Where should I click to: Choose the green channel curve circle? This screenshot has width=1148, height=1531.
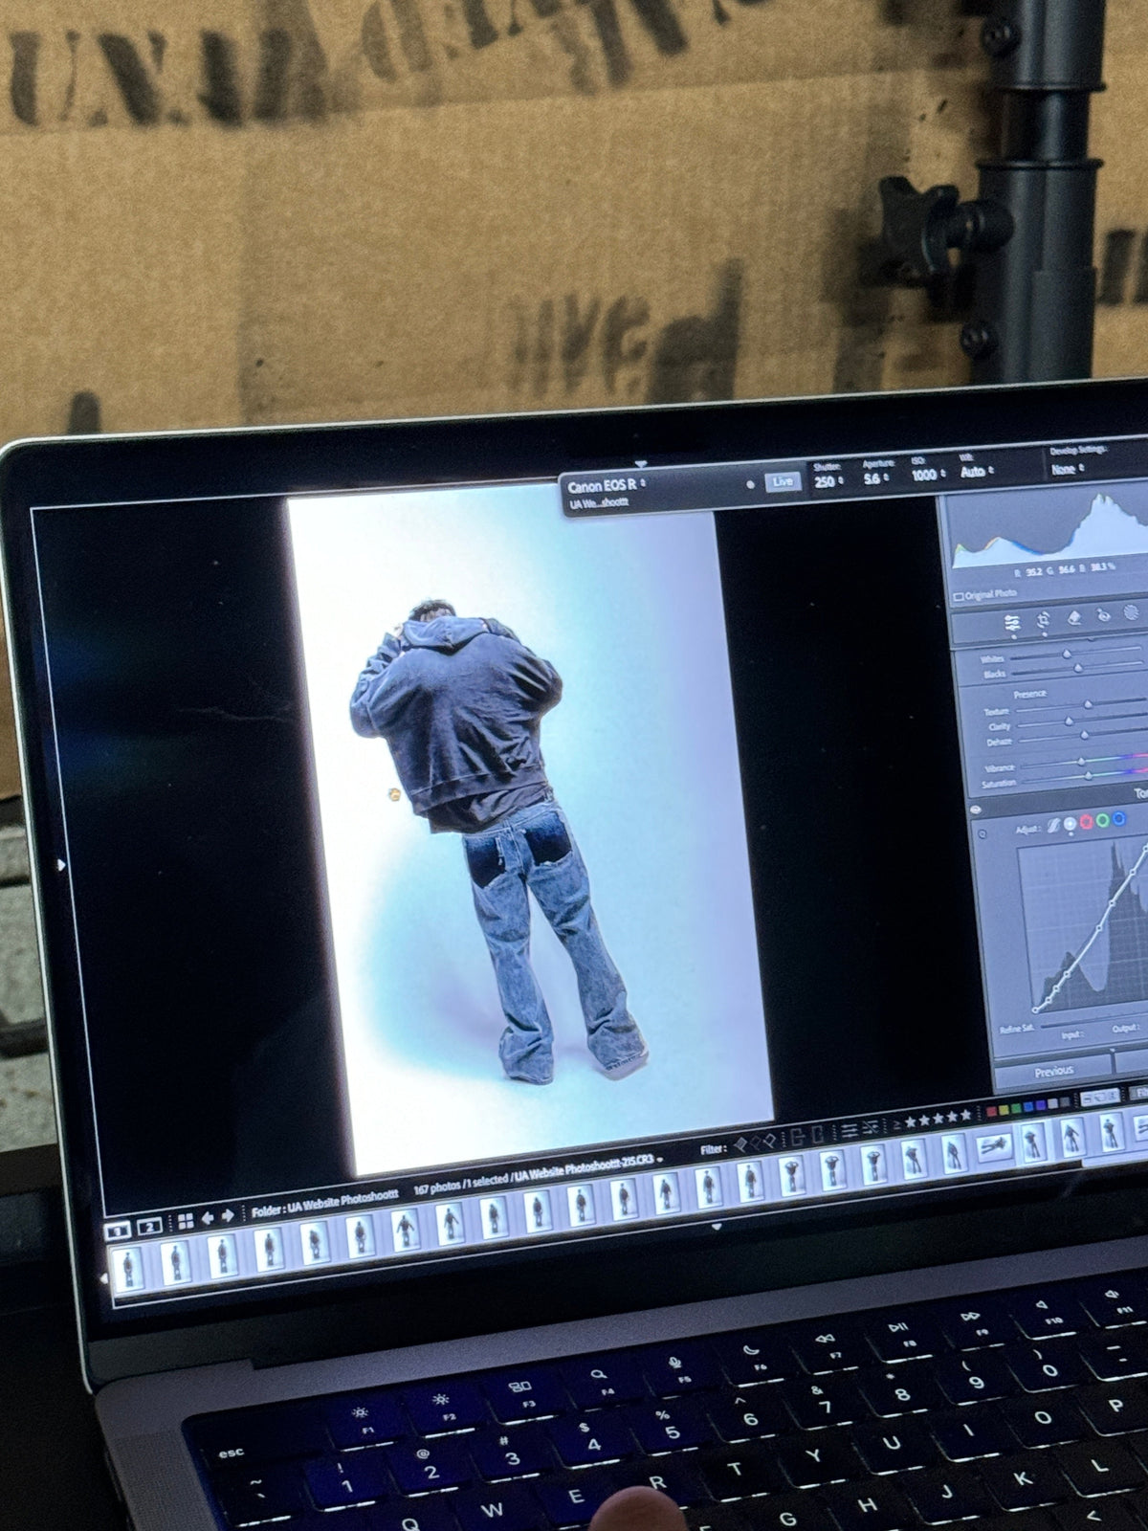point(1103,820)
